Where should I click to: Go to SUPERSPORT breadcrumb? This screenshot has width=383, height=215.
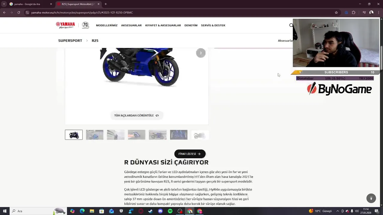click(70, 41)
